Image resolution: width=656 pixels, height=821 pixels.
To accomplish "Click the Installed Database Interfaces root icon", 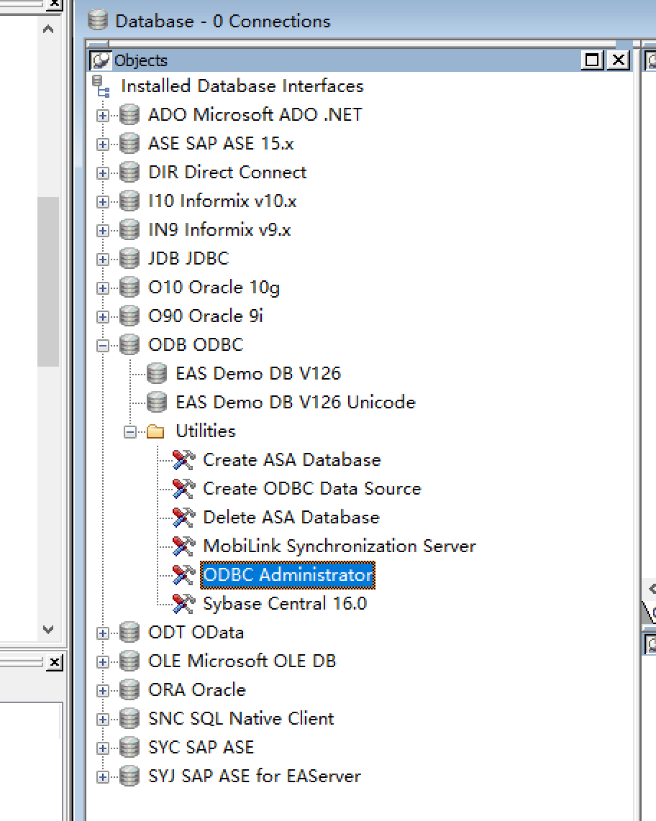I will [x=101, y=86].
